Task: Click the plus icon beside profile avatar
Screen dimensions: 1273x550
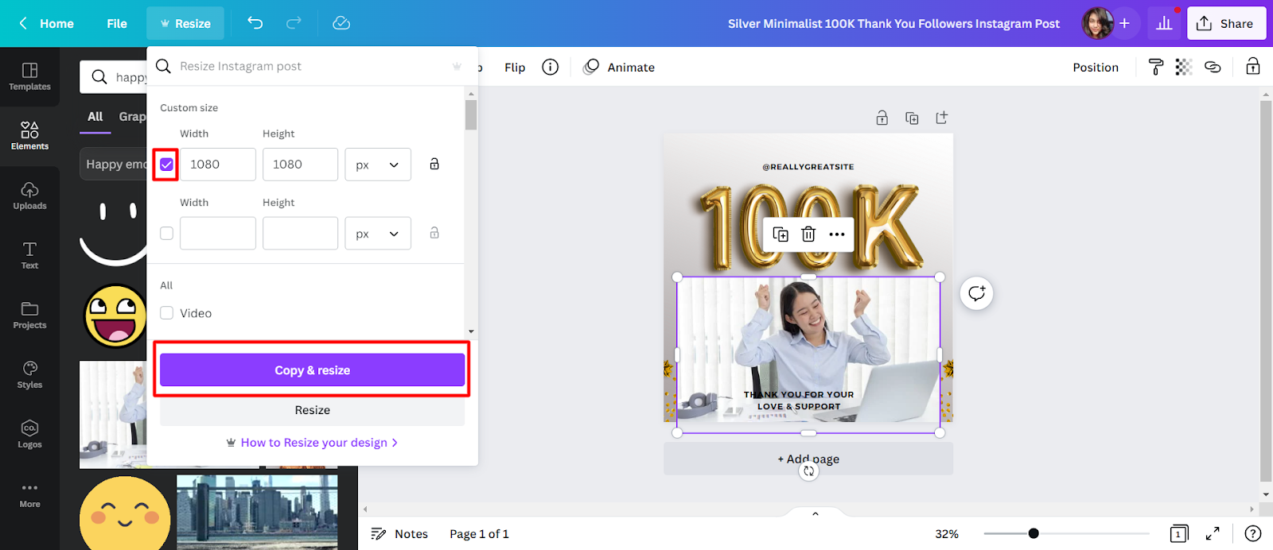Action: point(1124,23)
